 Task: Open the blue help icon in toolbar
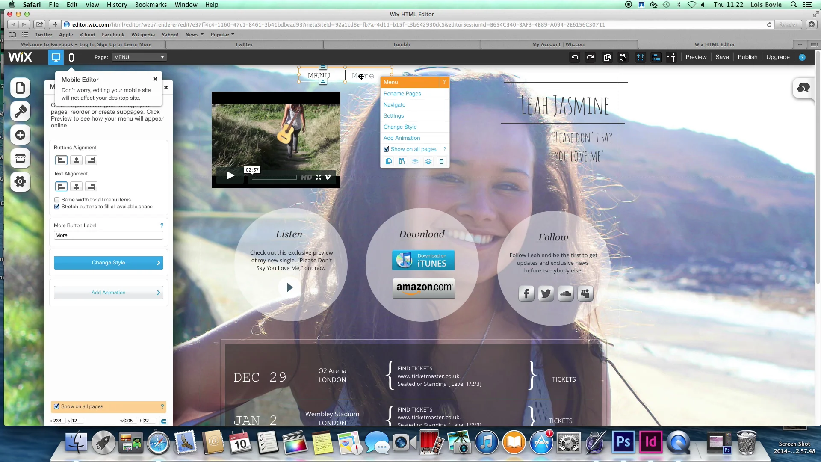point(802,57)
